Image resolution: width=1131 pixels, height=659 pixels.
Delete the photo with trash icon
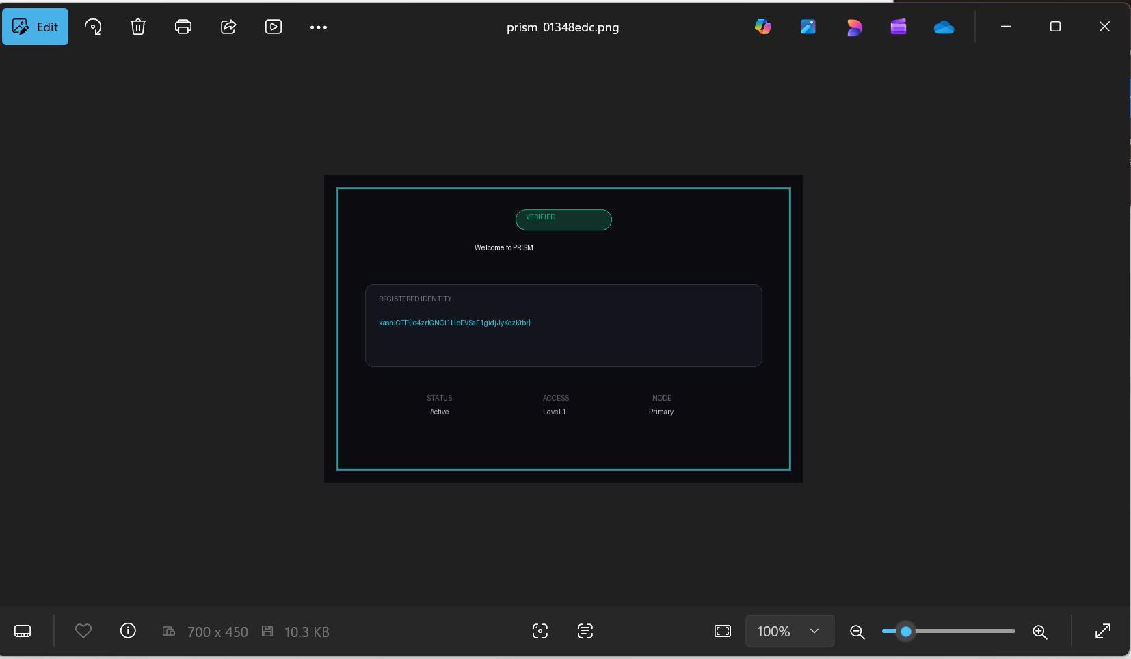pyautogui.click(x=138, y=27)
